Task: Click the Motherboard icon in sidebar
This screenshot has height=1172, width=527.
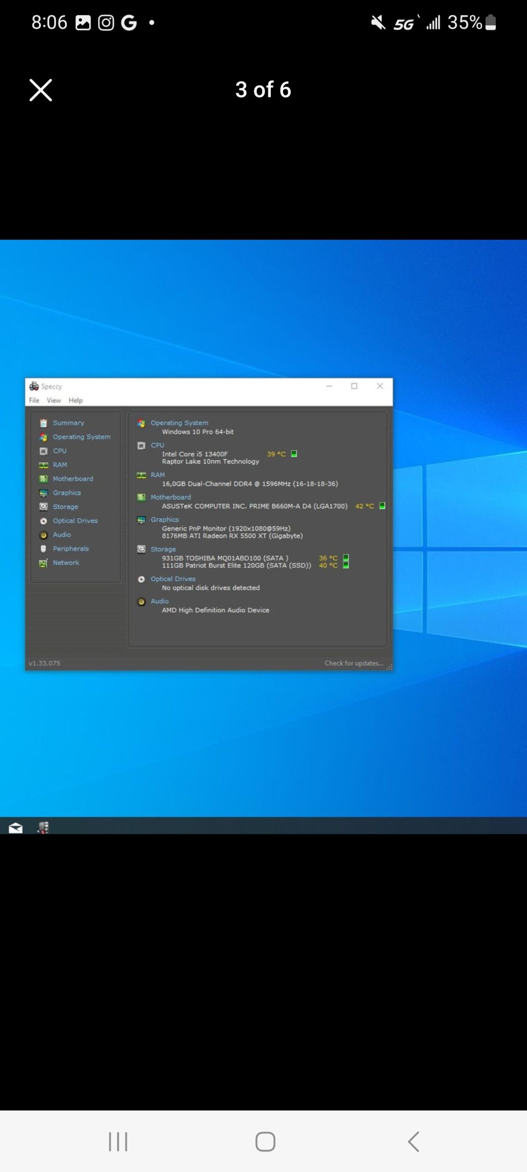Action: (x=43, y=479)
